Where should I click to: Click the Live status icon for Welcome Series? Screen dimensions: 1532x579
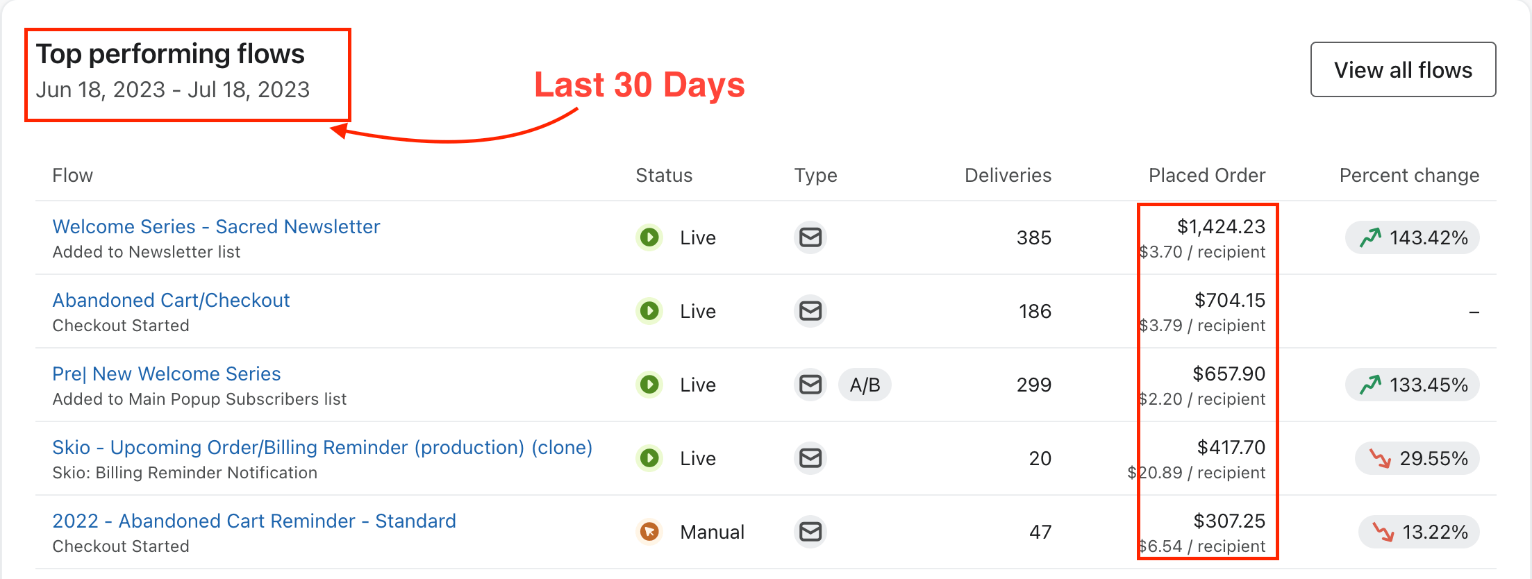click(x=649, y=237)
